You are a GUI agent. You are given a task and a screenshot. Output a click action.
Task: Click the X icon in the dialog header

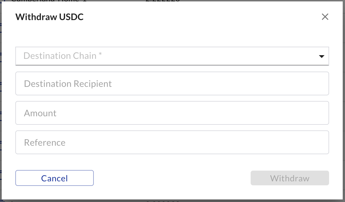(325, 17)
